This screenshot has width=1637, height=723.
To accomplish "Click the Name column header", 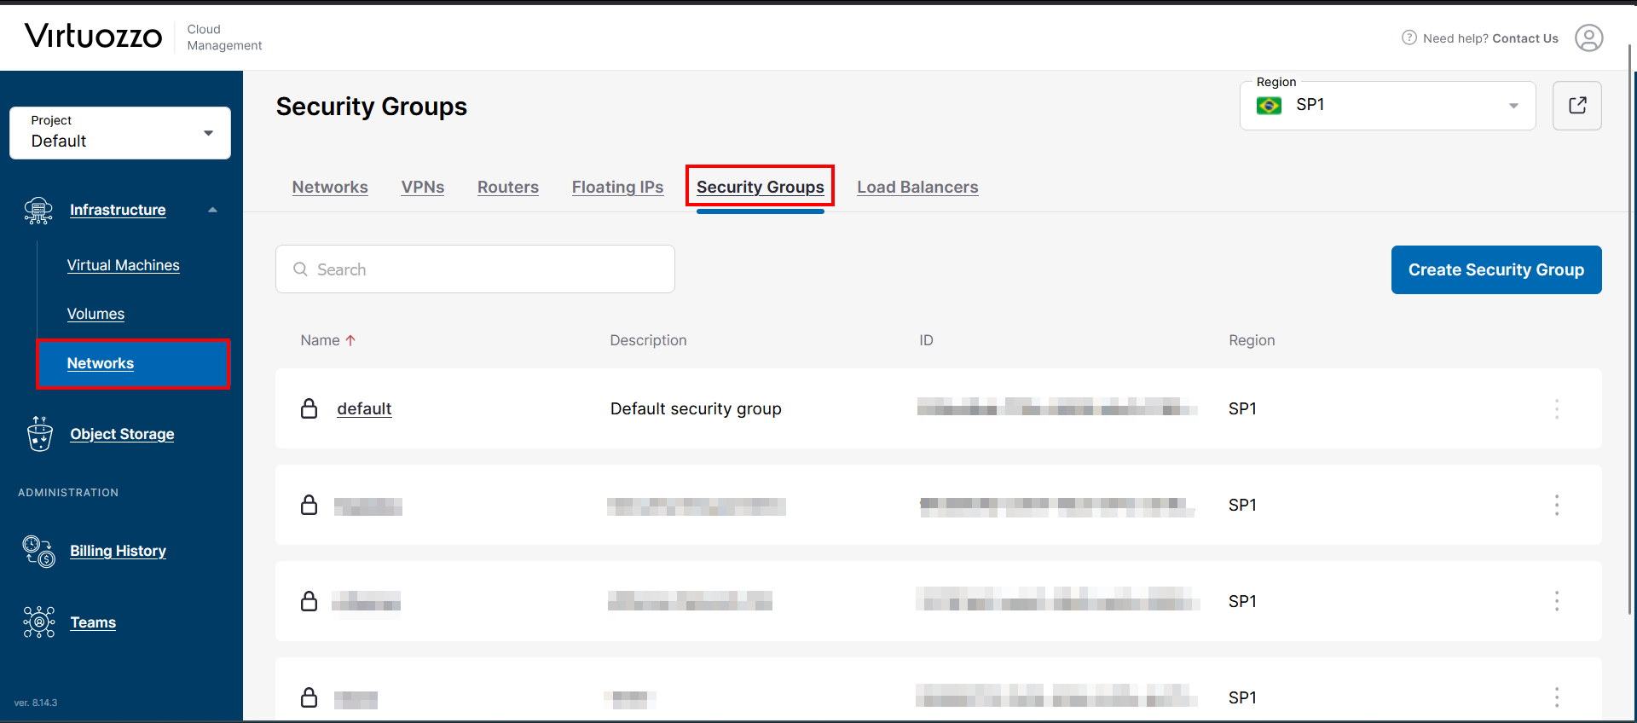I will point(320,340).
